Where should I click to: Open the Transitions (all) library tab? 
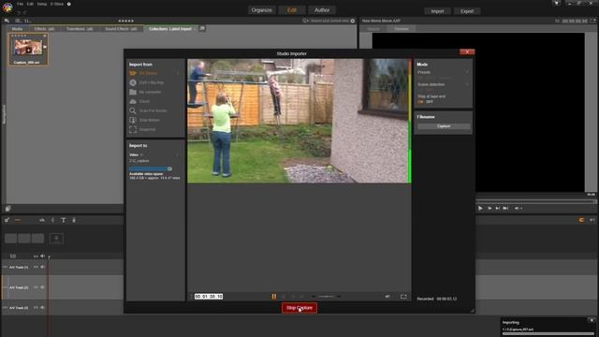tap(80, 29)
